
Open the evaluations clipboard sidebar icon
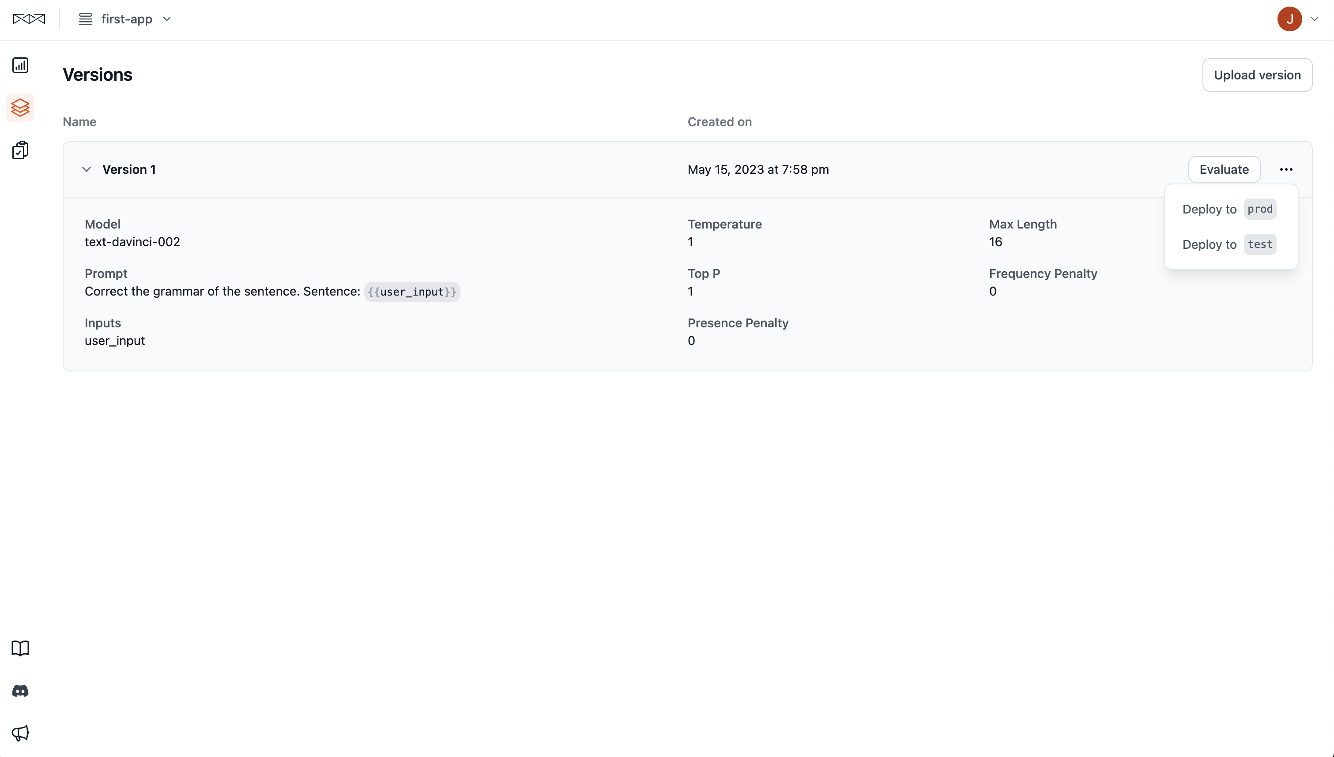point(20,150)
